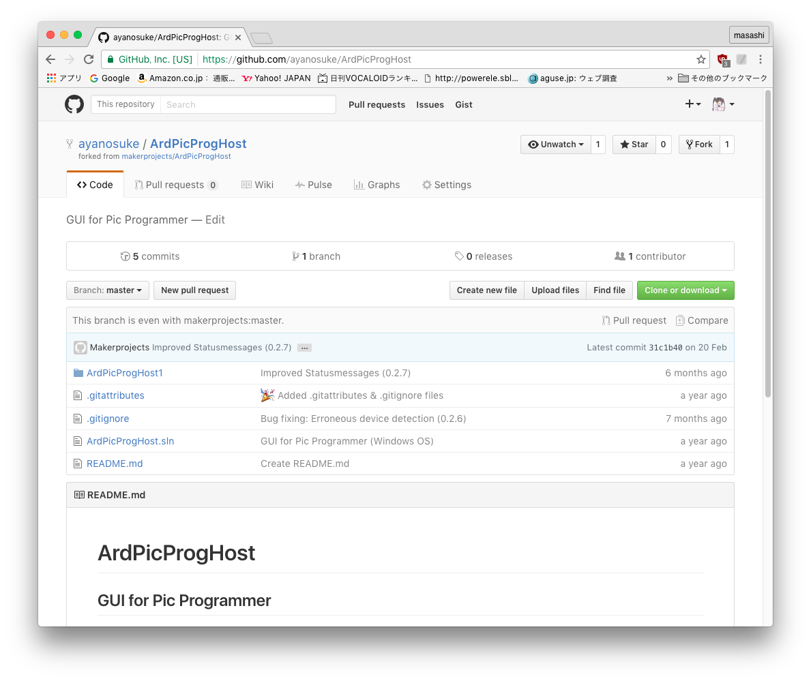Open the Chrome three-dot menu
The image size is (811, 681).
click(761, 59)
